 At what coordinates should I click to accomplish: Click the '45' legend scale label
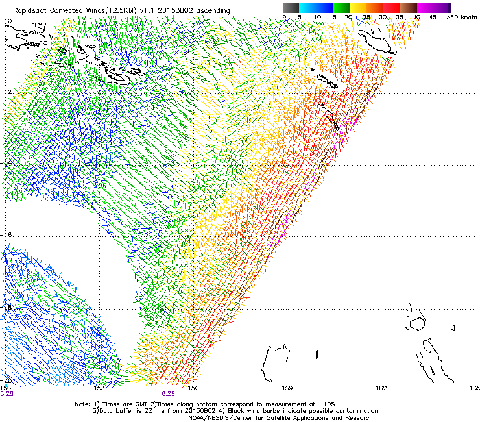[x=433, y=18]
